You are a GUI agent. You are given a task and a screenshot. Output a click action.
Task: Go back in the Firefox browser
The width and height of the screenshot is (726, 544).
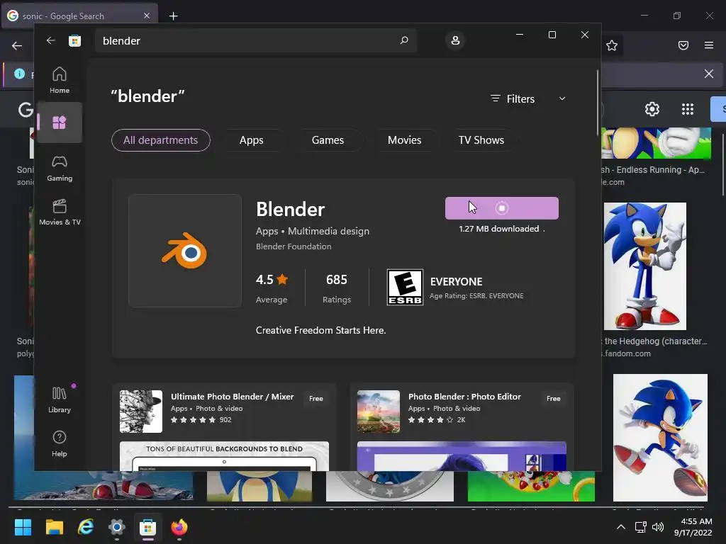point(17,45)
